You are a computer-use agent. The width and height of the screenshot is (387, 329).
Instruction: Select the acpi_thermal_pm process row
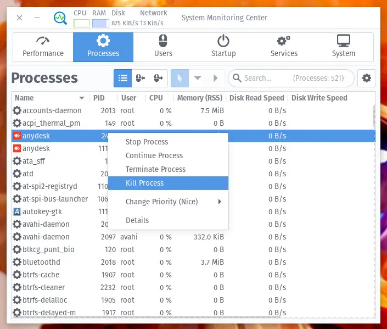coord(193,123)
